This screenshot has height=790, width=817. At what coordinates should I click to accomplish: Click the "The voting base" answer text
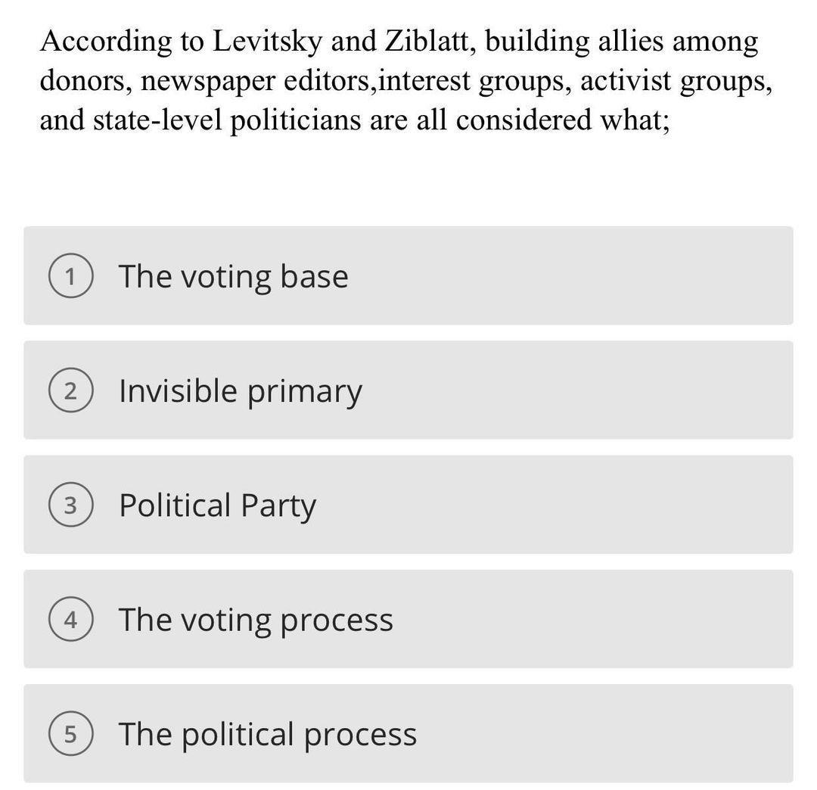(x=232, y=275)
